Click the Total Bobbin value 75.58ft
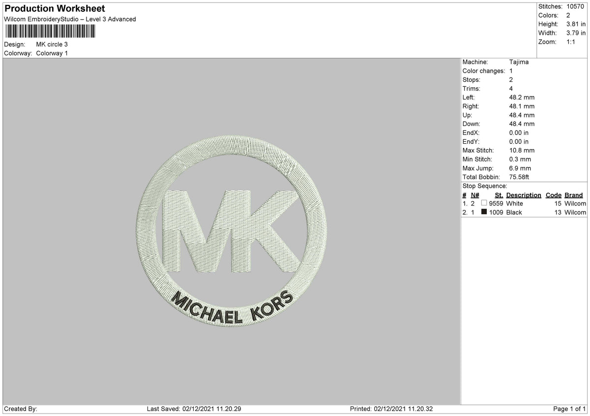 pyautogui.click(x=519, y=177)
